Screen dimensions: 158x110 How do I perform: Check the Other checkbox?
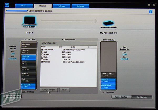click(42, 59)
